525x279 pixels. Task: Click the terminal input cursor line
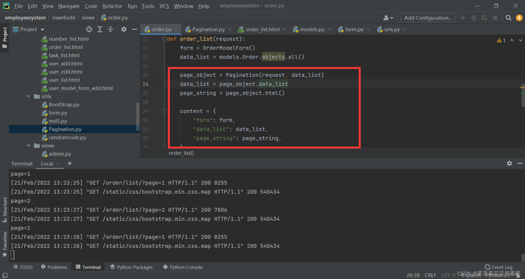[12, 255]
